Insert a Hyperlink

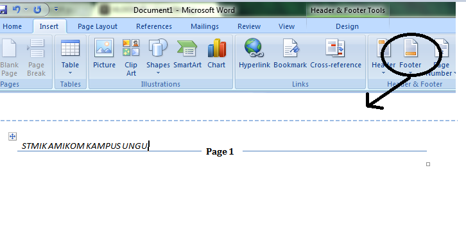click(254, 54)
